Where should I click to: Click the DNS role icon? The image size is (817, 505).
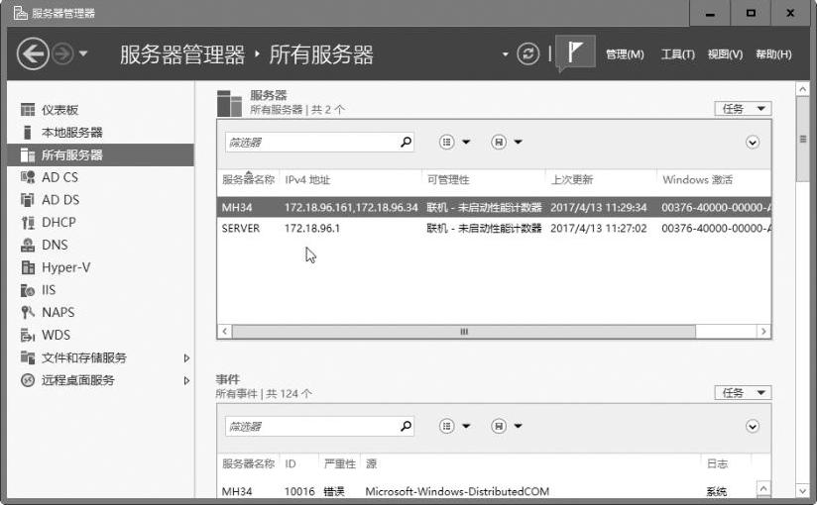(x=28, y=245)
